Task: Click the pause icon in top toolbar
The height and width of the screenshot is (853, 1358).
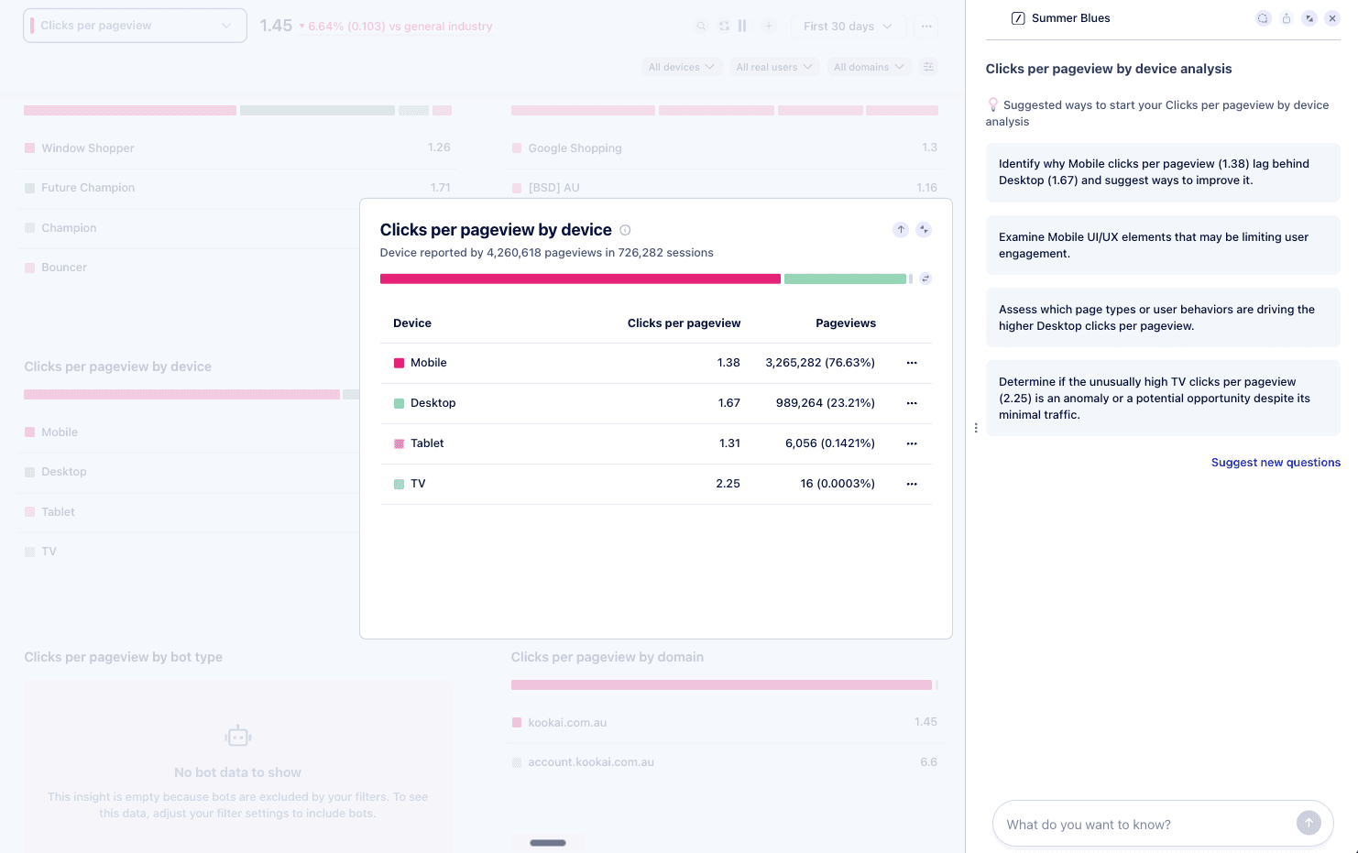Action: click(x=742, y=27)
